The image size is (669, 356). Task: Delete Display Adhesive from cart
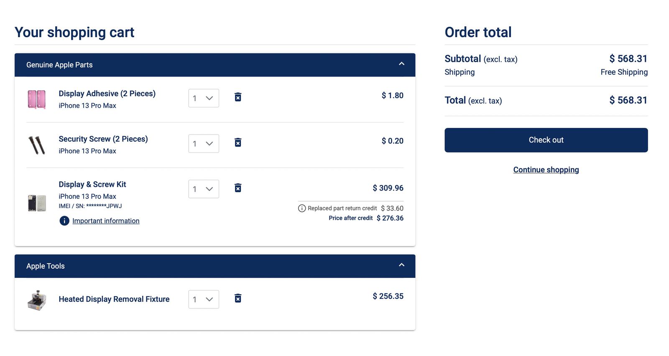coord(237,97)
